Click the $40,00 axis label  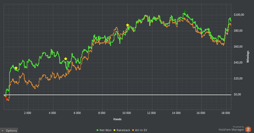click(238, 62)
